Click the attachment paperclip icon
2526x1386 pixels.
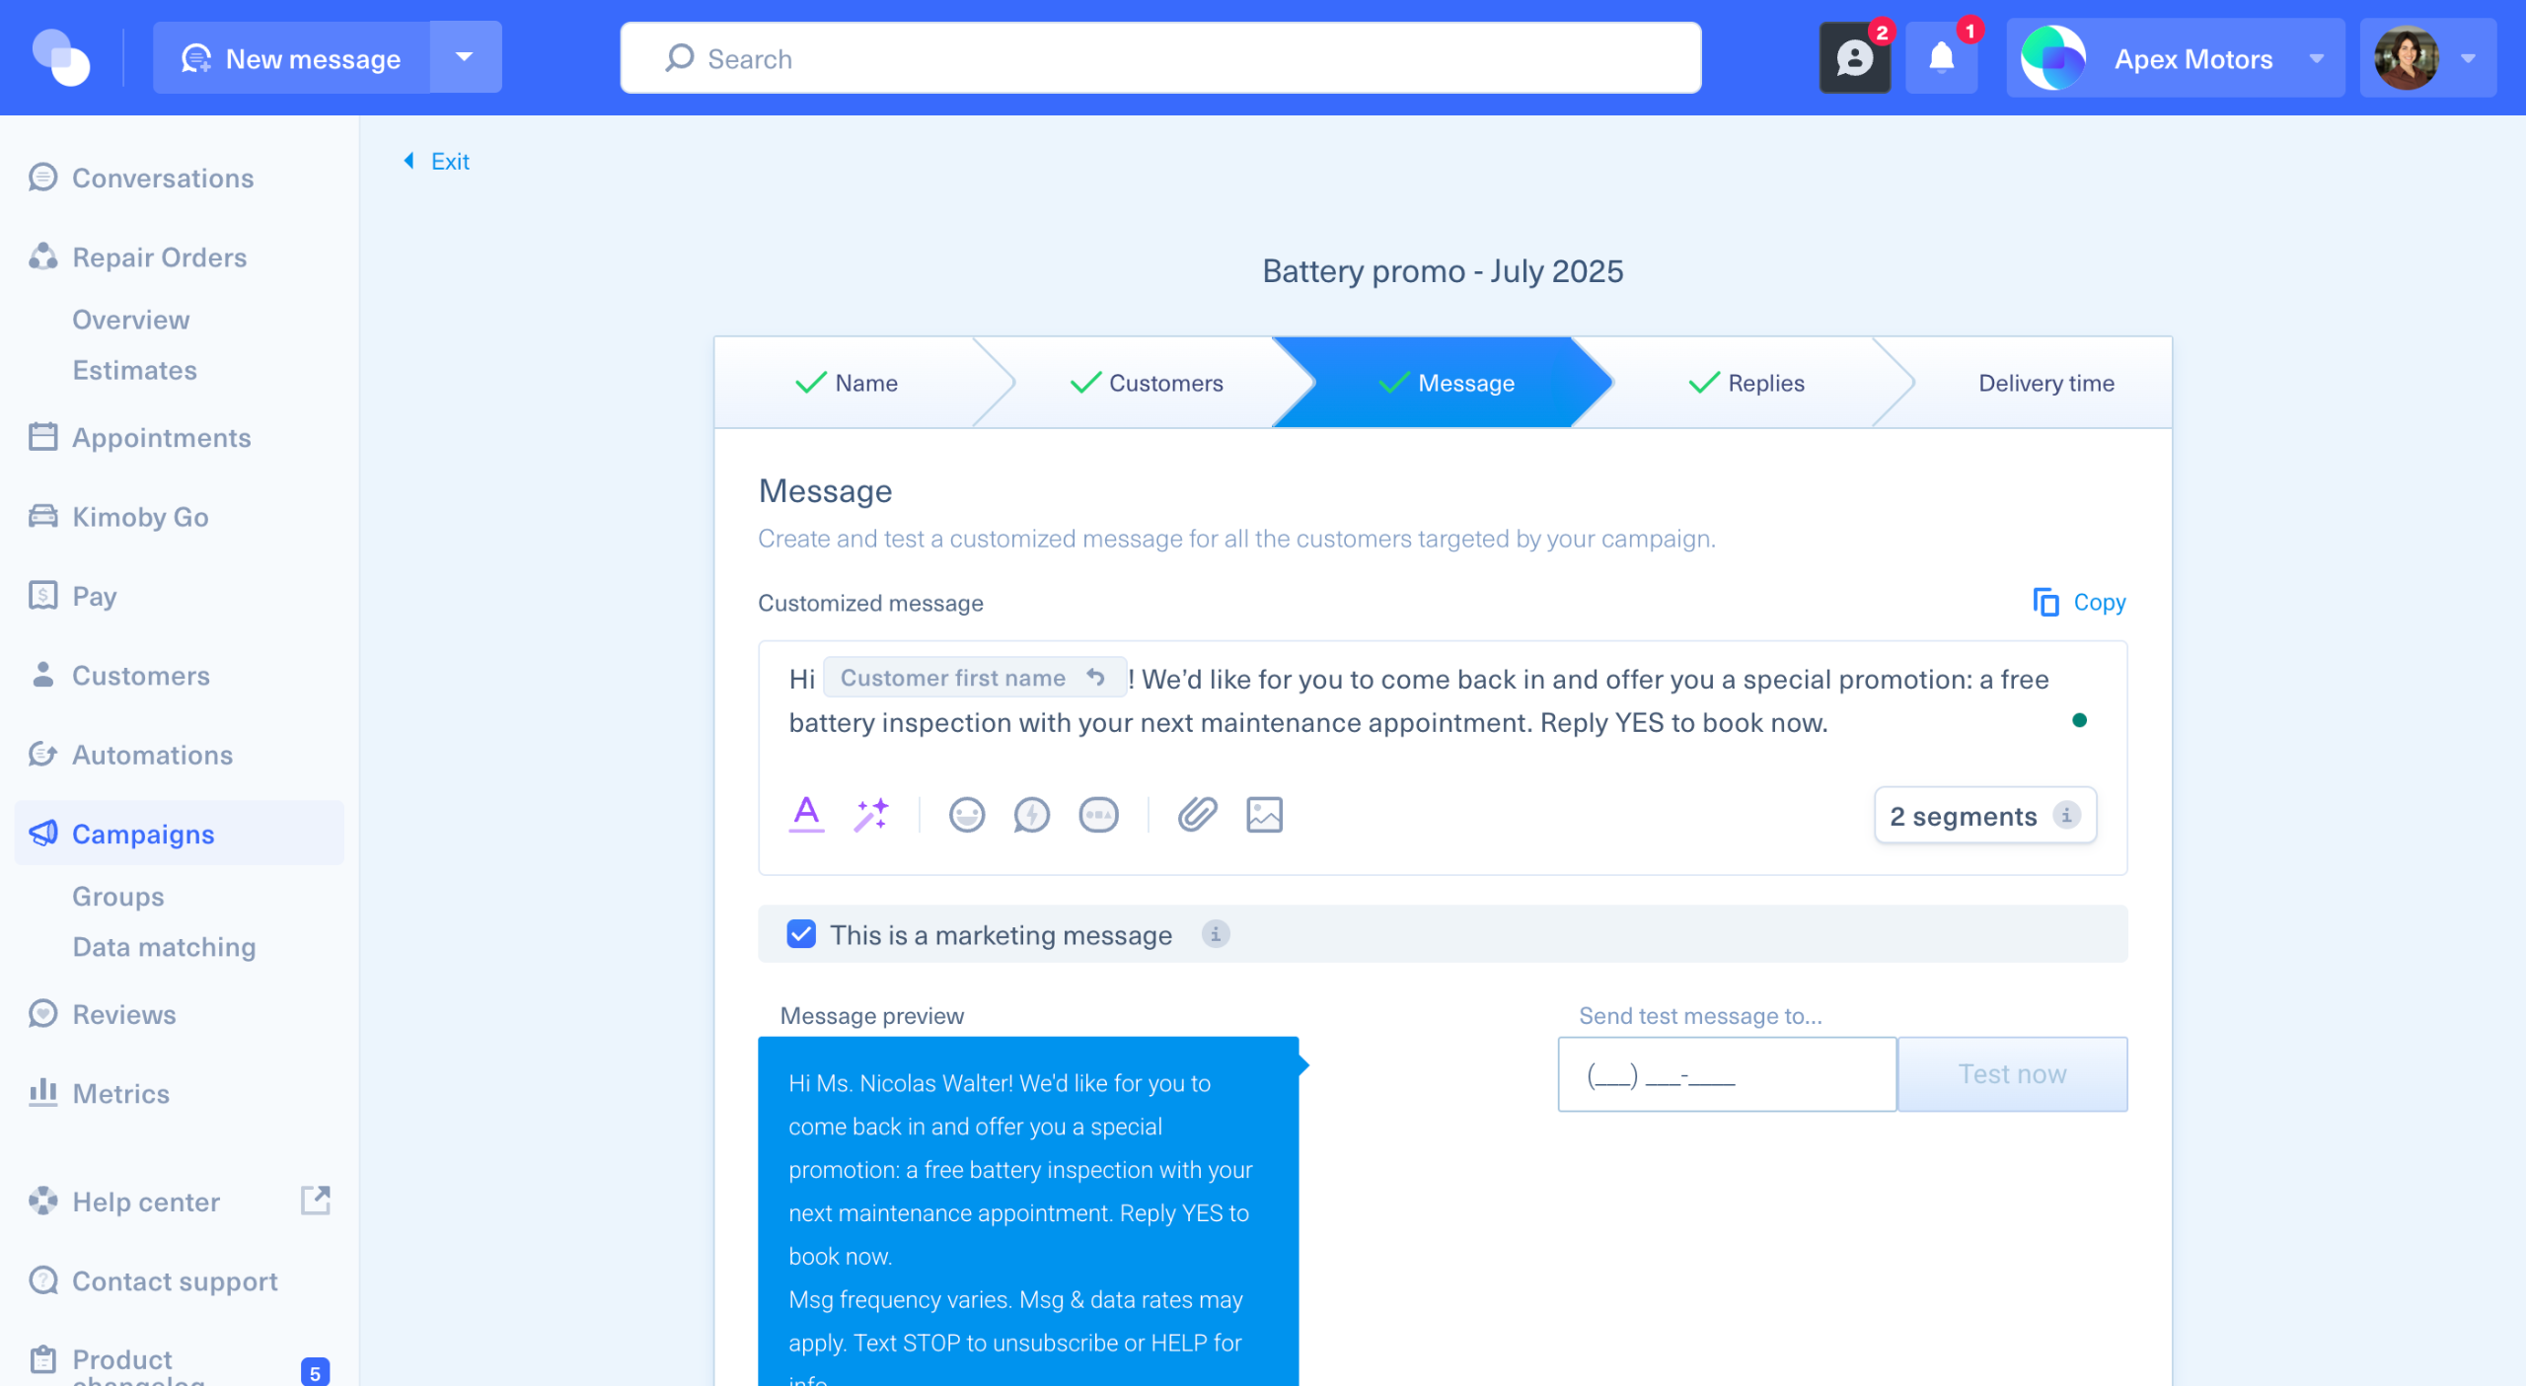coord(1197,815)
